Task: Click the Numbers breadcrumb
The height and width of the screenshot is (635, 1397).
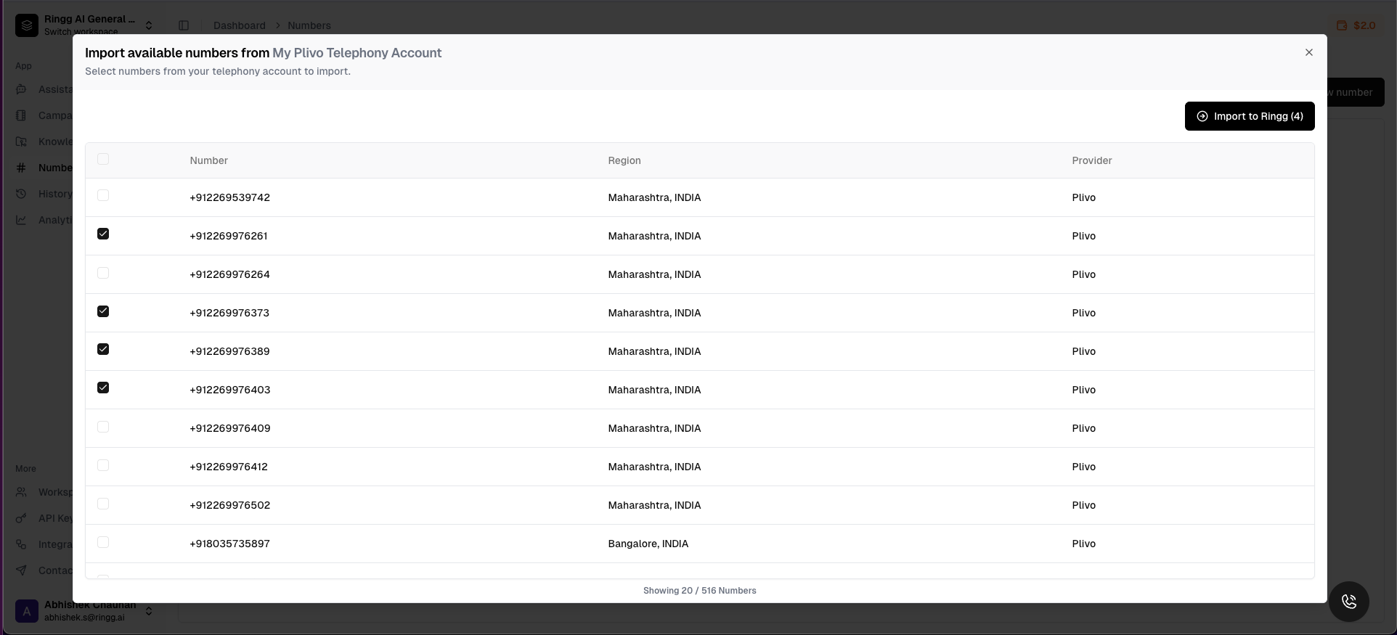Action: (x=309, y=25)
